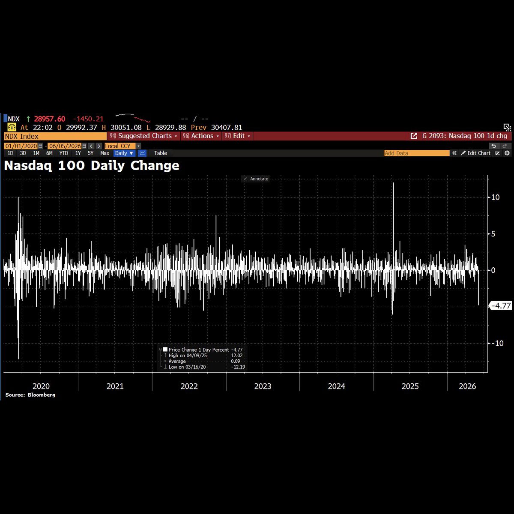Open chart settings gear icon
The image size is (514, 514).
coord(507,153)
